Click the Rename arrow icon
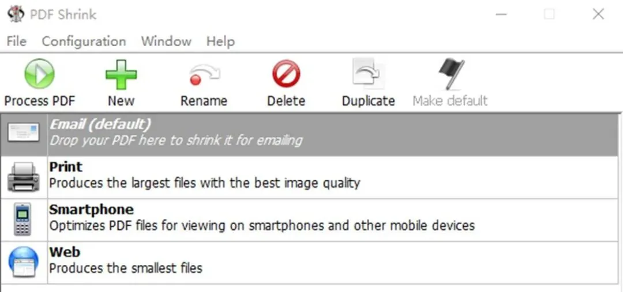The width and height of the screenshot is (623, 292). click(x=204, y=75)
